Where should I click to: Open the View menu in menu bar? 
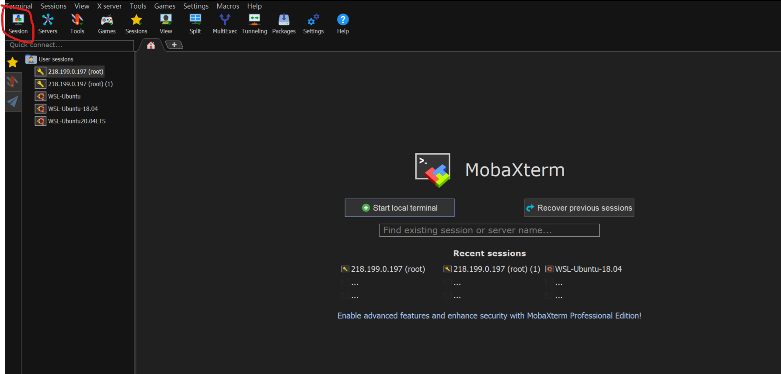pos(82,6)
